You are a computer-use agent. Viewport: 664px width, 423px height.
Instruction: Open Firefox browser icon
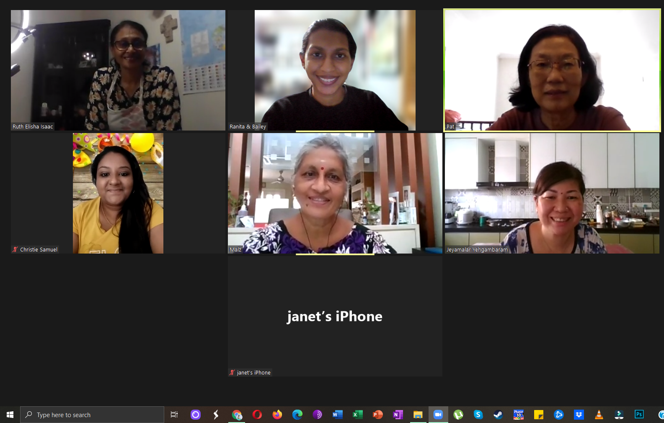click(277, 415)
